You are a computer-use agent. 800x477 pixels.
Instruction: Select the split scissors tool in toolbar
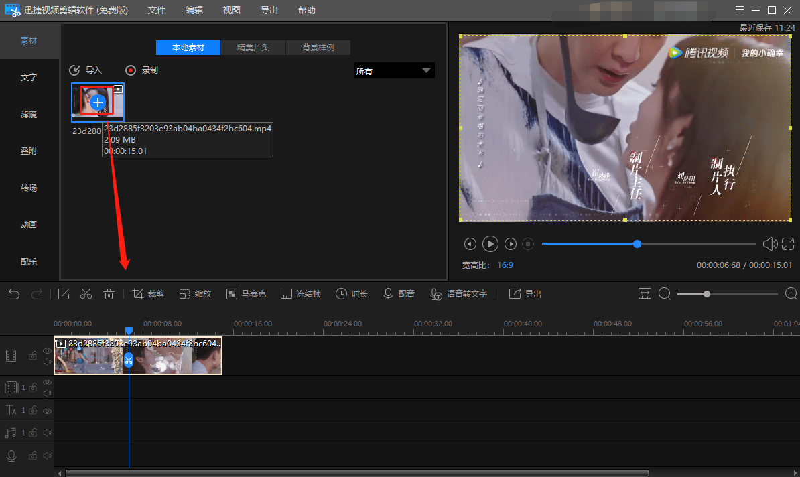pyautogui.click(x=86, y=294)
